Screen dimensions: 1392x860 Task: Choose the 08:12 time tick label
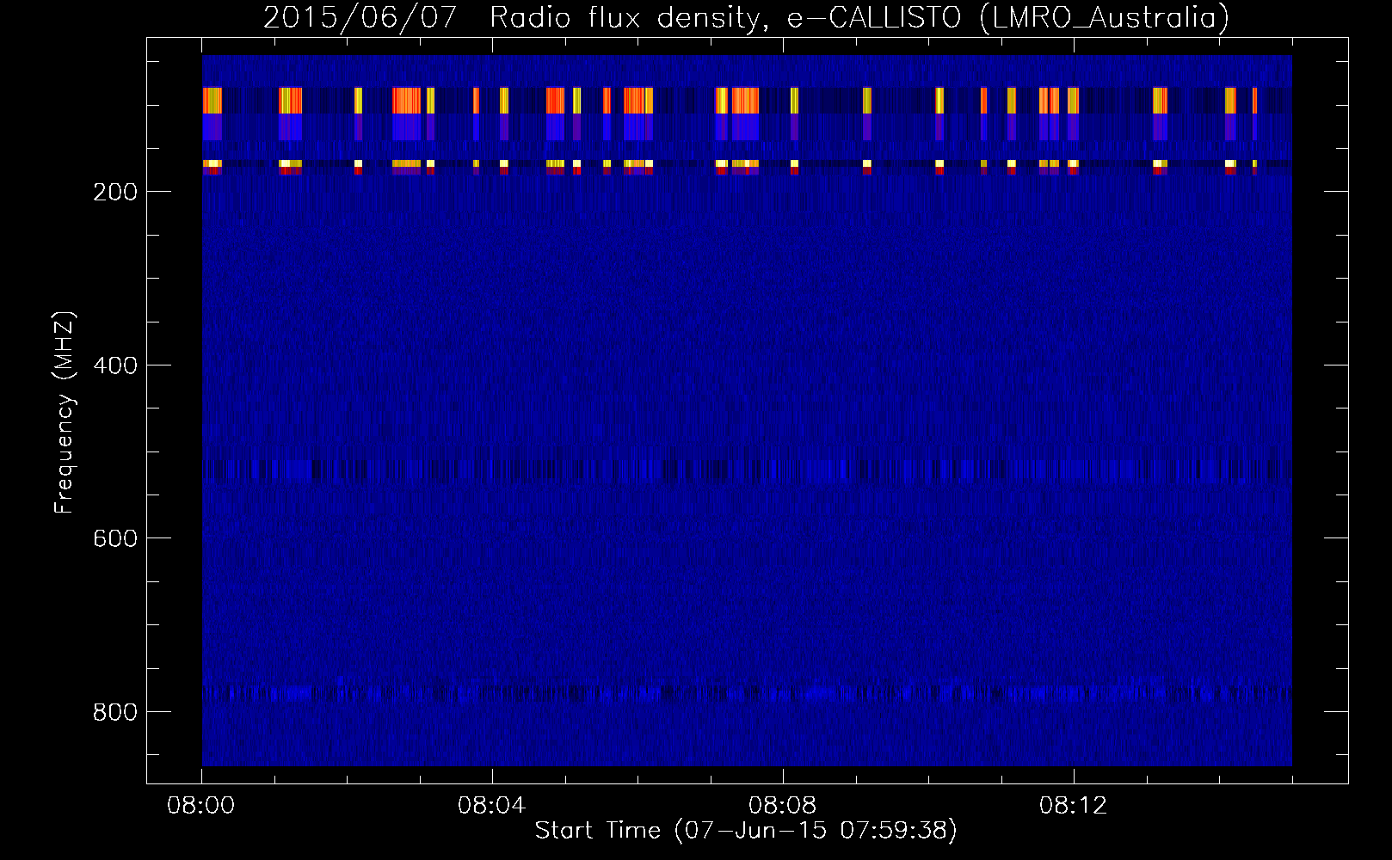(1074, 806)
